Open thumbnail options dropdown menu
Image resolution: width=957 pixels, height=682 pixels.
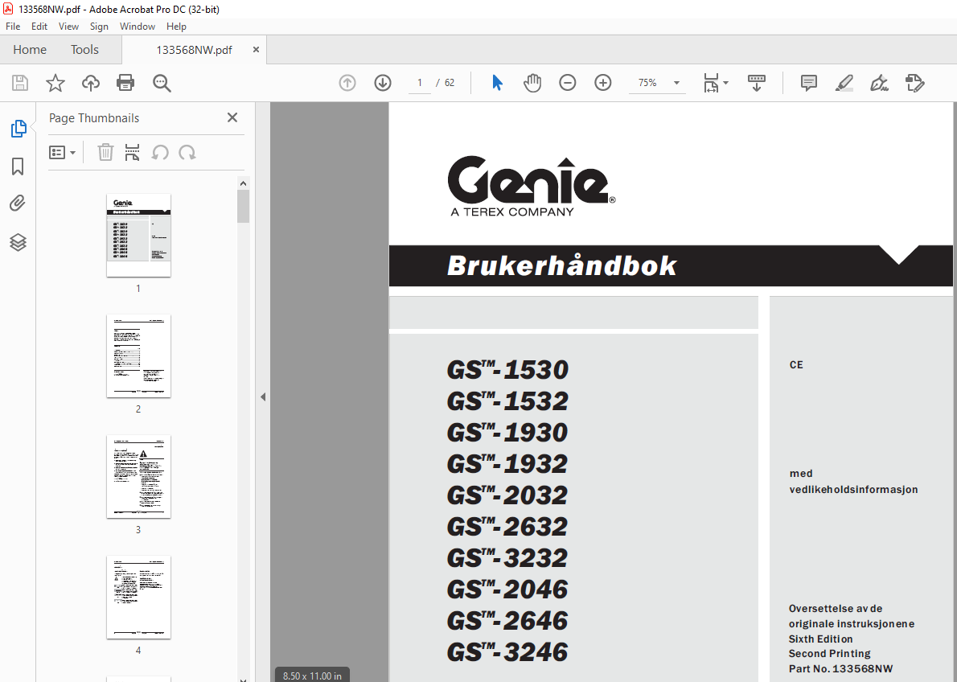pos(62,152)
